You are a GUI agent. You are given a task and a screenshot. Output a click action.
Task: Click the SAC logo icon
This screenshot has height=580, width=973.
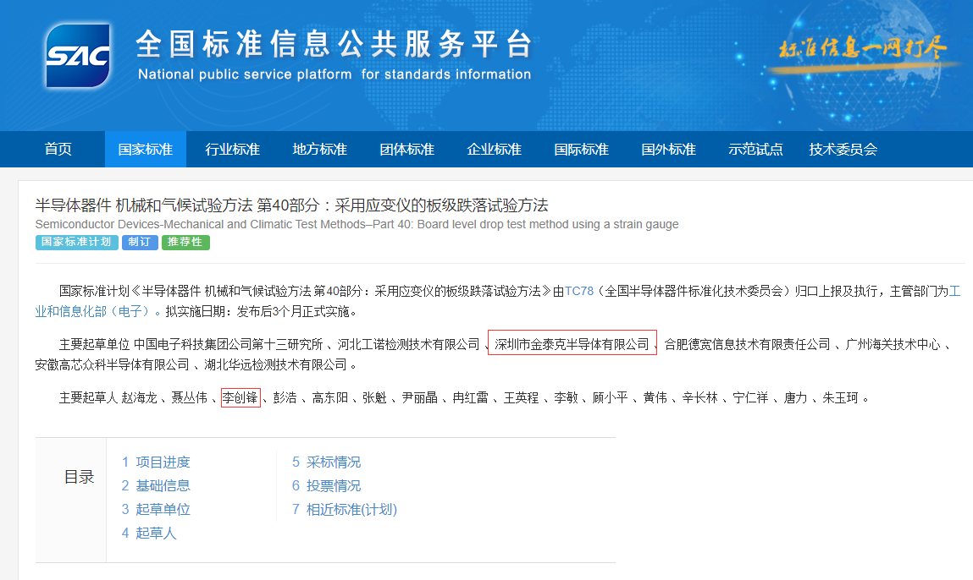coord(78,56)
